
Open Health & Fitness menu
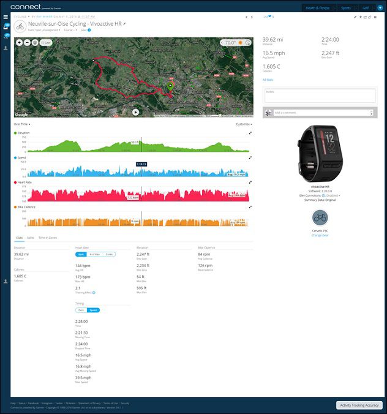(318, 8)
